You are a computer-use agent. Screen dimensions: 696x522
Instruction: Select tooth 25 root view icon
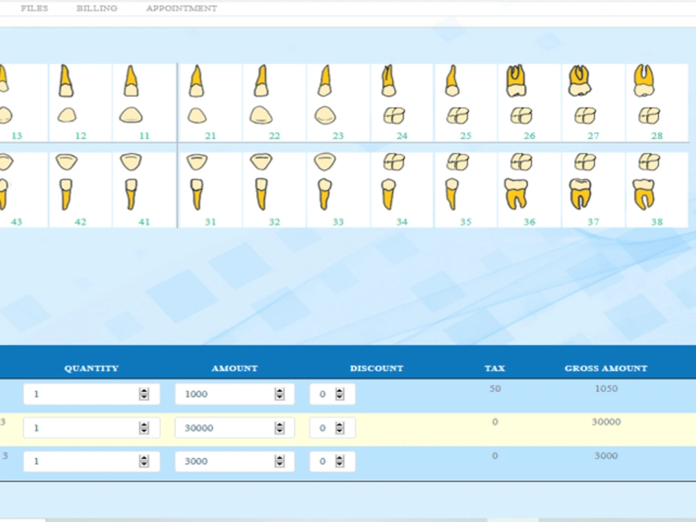pyautogui.click(x=452, y=81)
